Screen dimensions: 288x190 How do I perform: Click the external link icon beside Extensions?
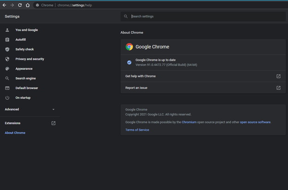coord(54,123)
